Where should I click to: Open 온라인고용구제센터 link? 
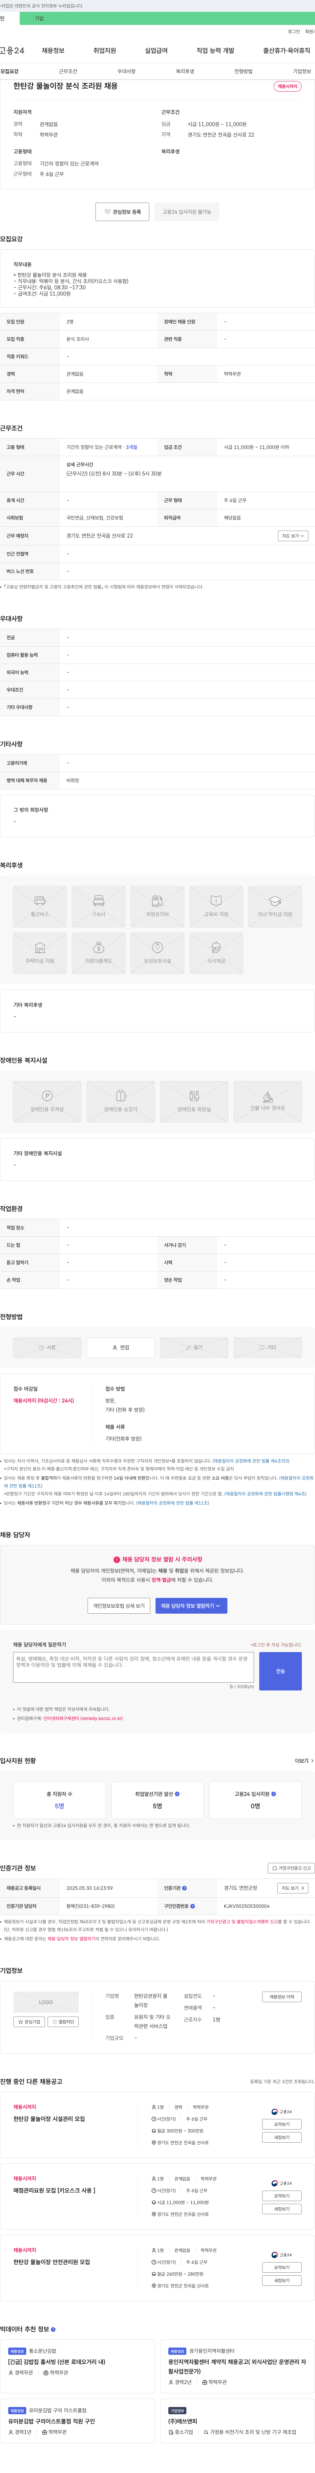(x=83, y=1718)
